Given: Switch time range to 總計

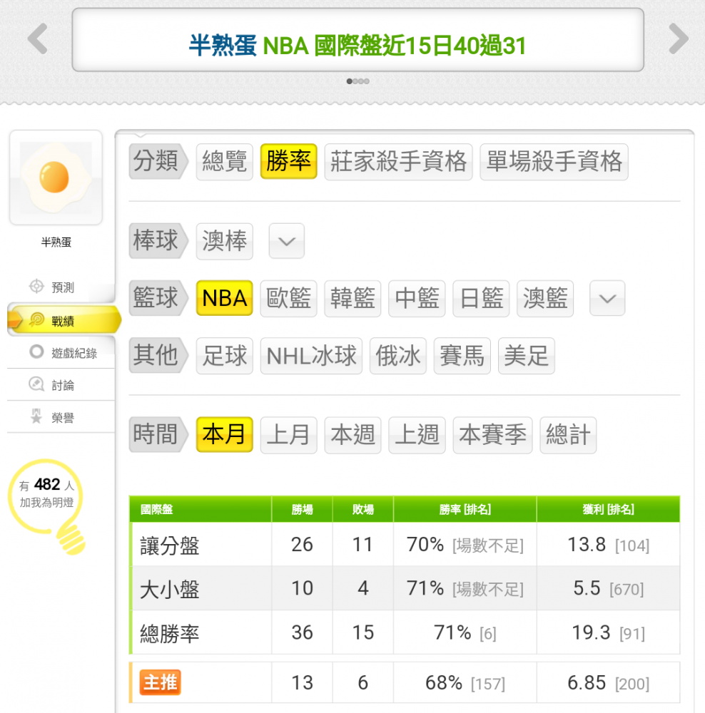Looking at the screenshot, I should pos(568,435).
